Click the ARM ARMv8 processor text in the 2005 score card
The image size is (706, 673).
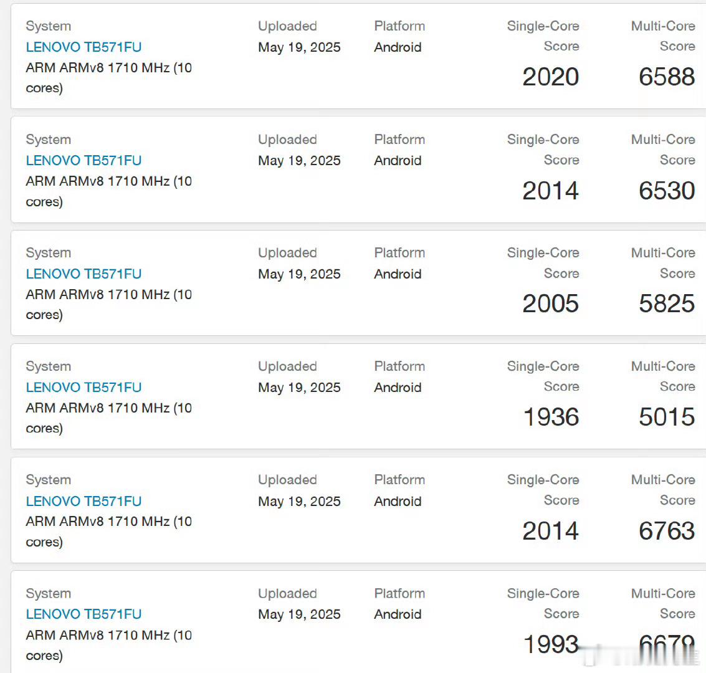coord(109,305)
